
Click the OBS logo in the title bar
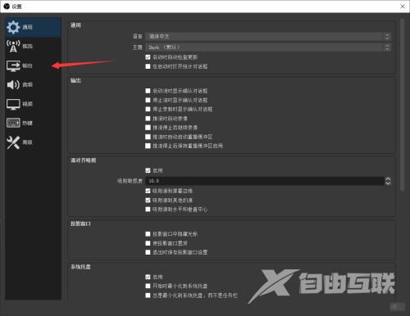(7, 6)
